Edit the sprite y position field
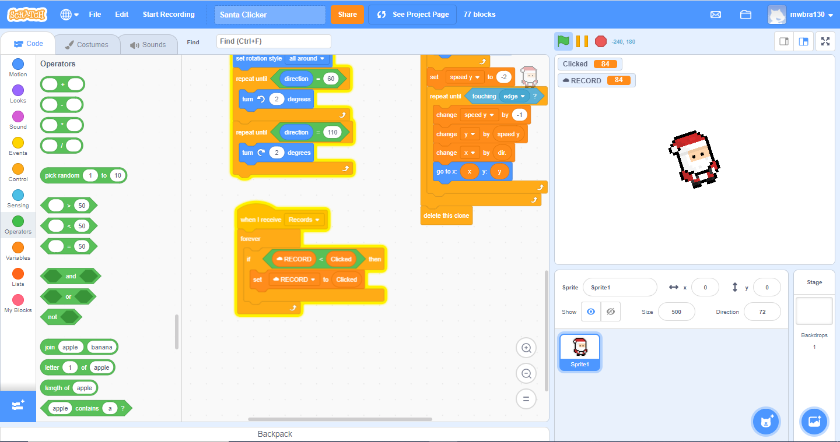This screenshot has height=442, width=840. [767, 287]
